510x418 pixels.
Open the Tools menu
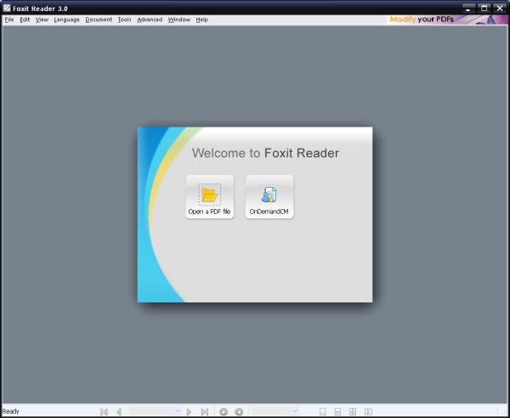pos(125,20)
